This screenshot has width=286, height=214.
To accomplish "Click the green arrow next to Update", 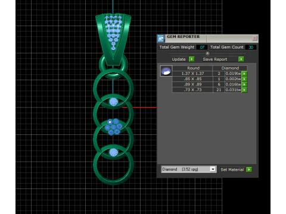I will 191,59.
